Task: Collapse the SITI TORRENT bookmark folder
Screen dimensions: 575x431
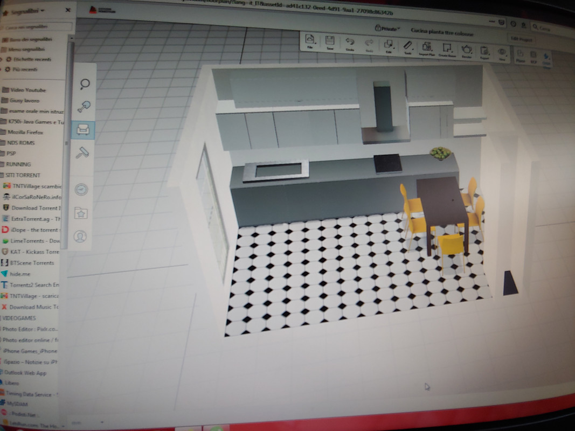Action: point(20,175)
